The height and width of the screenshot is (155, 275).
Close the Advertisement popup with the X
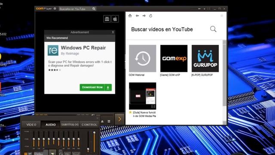(113, 32)
